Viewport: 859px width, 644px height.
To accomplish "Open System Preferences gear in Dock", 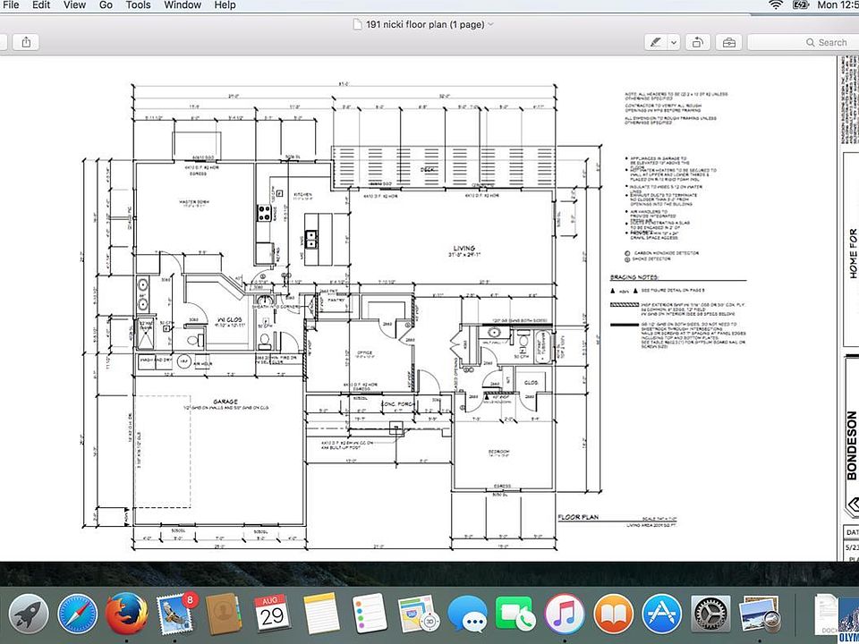I will (x=710, y=615).
